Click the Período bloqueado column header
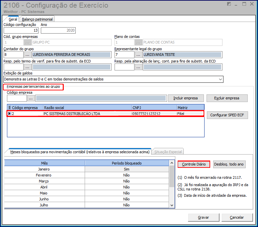Screen dimensions: 258x227 point(127,163)
